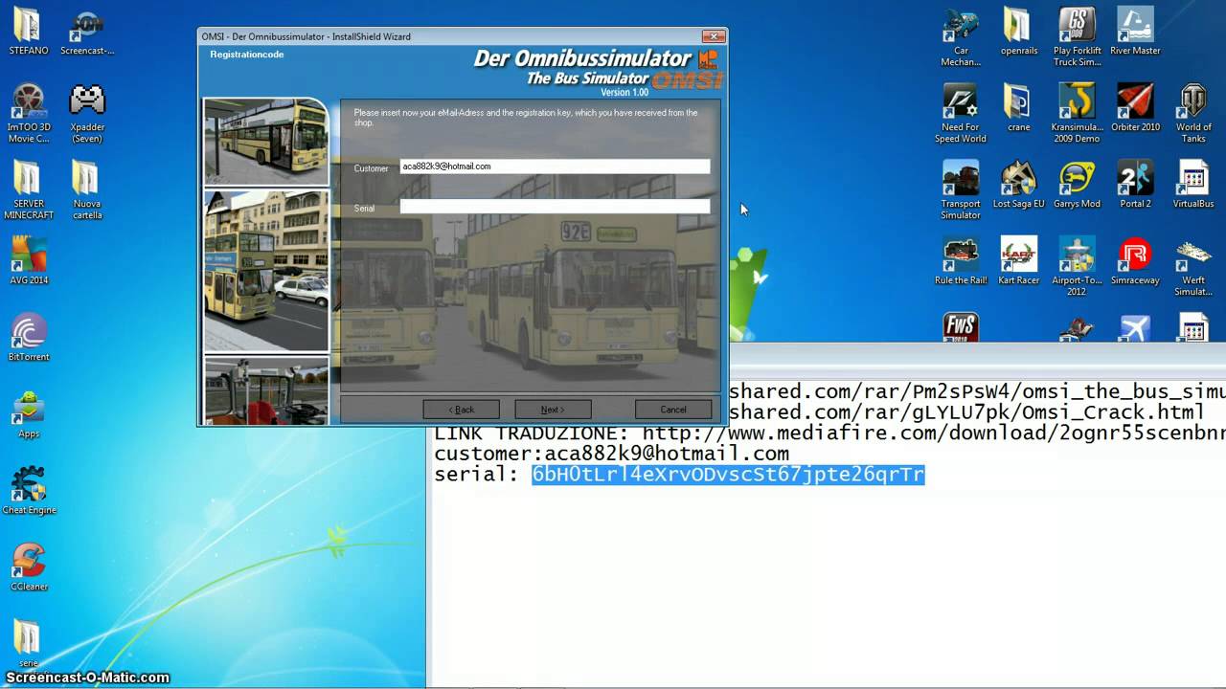Launch Simraceway desktop shortcut

[x=1135, y=261]
